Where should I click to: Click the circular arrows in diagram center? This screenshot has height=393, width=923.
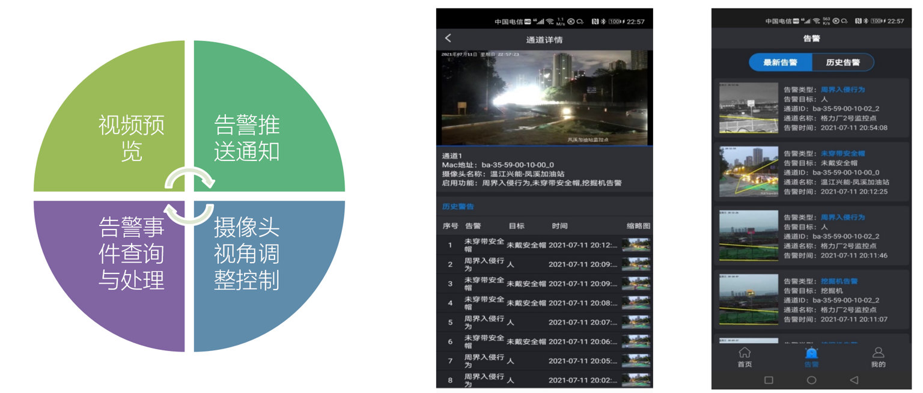pyautogui.click(x=189, y=196)
